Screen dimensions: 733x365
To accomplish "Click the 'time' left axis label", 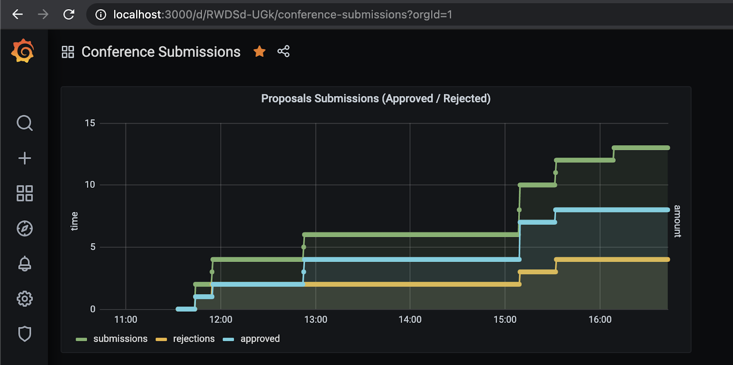I will (x=74, y=221).
